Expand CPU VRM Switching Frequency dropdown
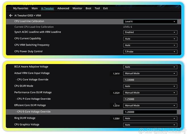The height and width of the screenshot is (134, 187). click(150, 45)
